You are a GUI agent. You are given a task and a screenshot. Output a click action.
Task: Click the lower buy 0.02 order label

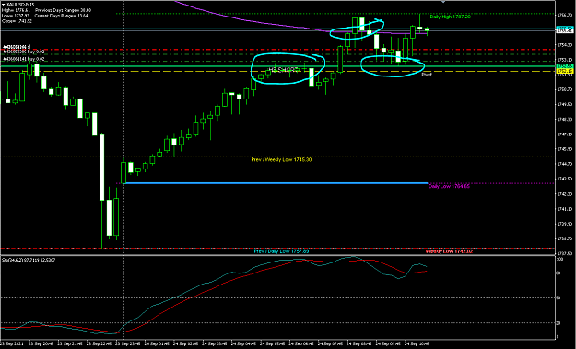click(24, 59)
